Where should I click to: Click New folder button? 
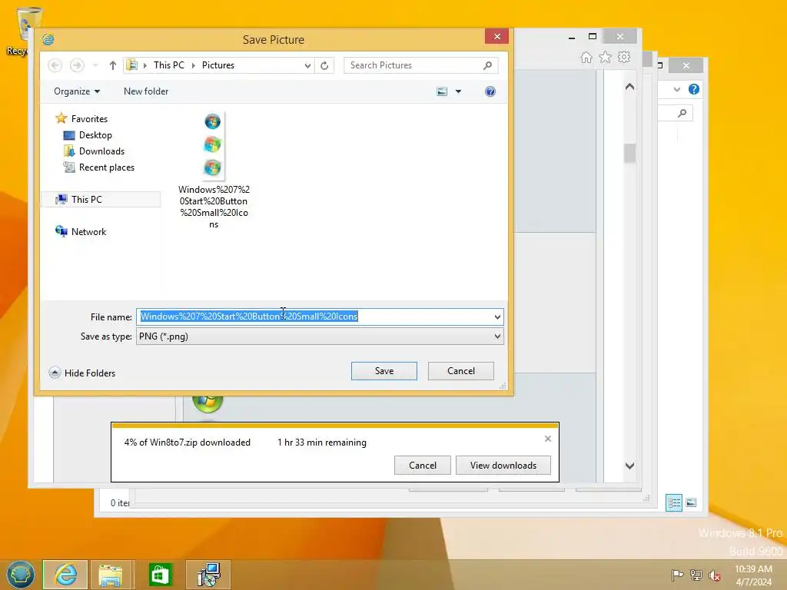point(146,91)
